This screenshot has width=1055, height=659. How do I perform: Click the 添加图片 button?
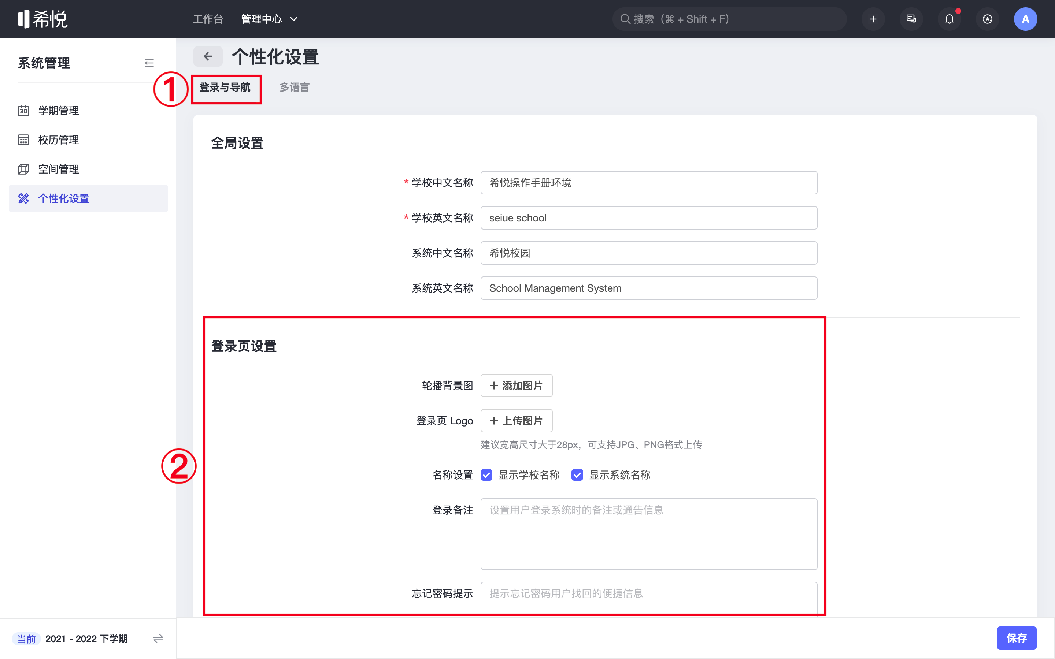(516, 386)
